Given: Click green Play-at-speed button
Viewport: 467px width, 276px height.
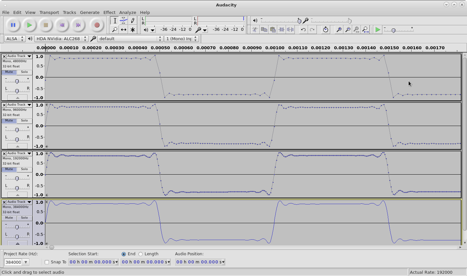Looking at the screenshot, I should (x=377, y=29).
